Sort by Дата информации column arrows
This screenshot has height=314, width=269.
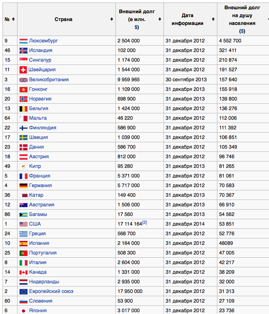213,19
